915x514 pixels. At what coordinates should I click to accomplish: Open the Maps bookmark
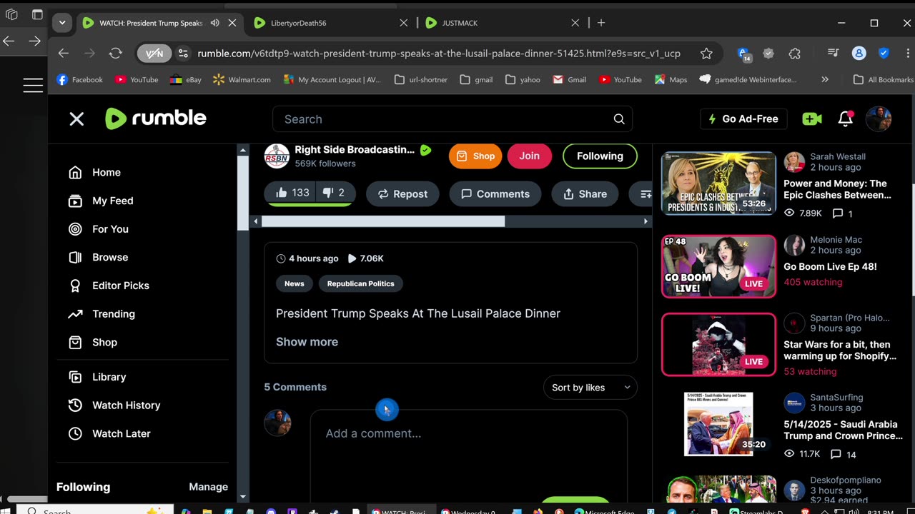click(x=671, y=80)
